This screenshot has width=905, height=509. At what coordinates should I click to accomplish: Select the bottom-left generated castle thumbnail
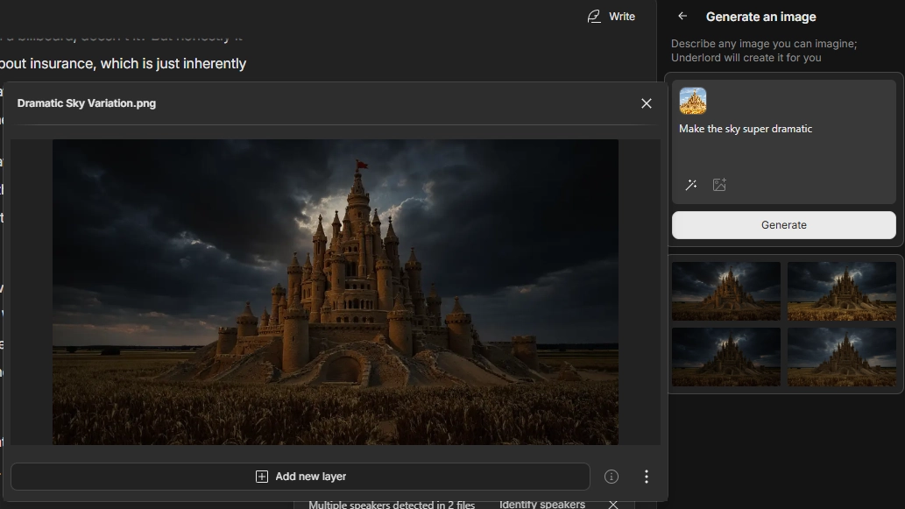[726, 357]
